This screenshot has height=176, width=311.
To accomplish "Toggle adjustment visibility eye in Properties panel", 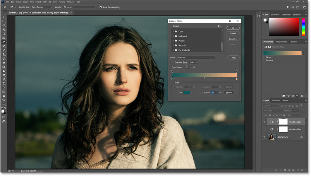I will tap(297, 96).
